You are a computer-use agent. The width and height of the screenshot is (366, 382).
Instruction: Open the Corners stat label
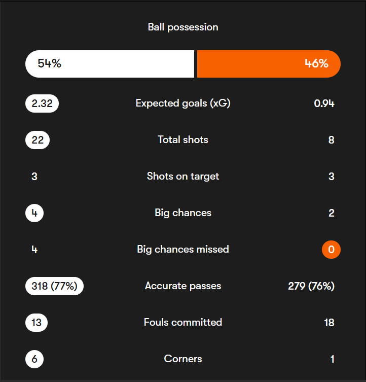pos(183,359)
